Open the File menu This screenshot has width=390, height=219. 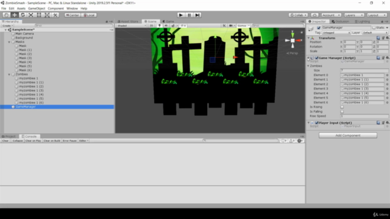4,9
